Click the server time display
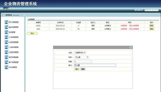 [151, 10]
